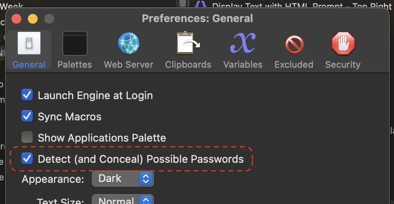The image size is (394, 204).
Task: Switch to the Palettes tab label
Action: 75,64
